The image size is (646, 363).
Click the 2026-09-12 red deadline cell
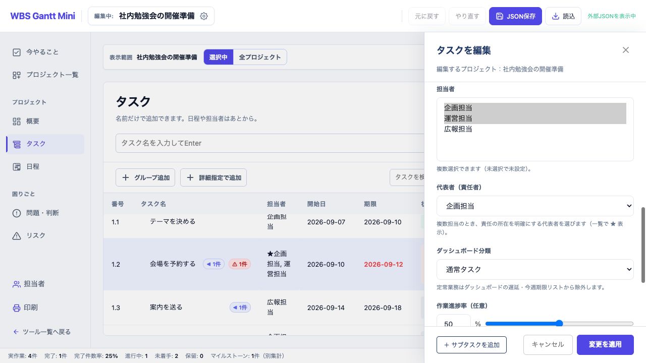tap(384, 264)
